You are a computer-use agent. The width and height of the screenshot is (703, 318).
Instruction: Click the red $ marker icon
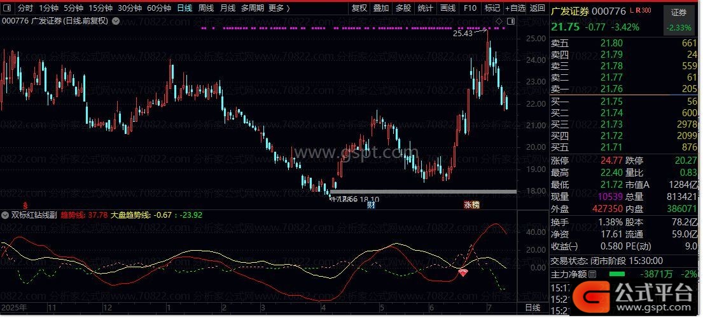(25, 205)
